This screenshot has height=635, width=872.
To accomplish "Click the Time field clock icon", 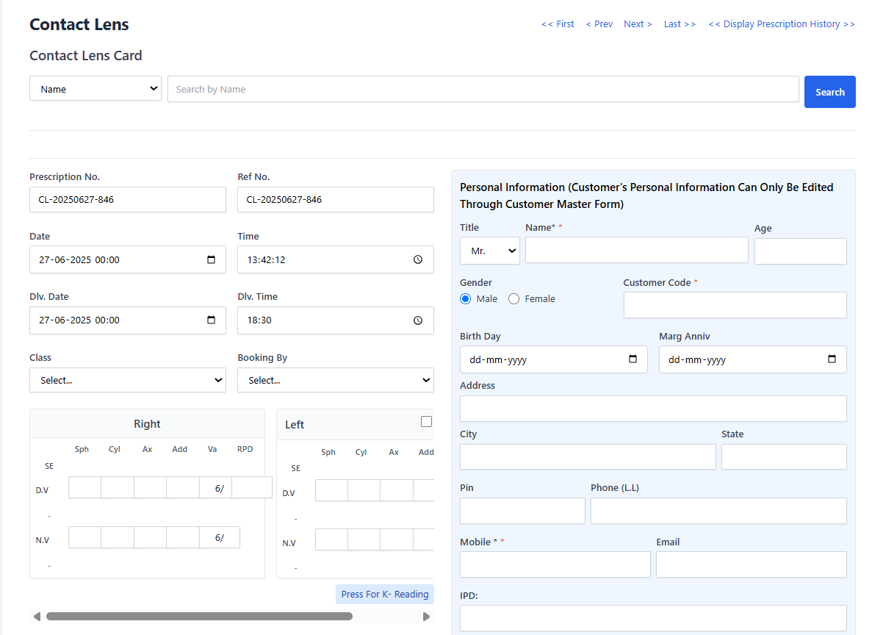I will (x=418, y=259).
